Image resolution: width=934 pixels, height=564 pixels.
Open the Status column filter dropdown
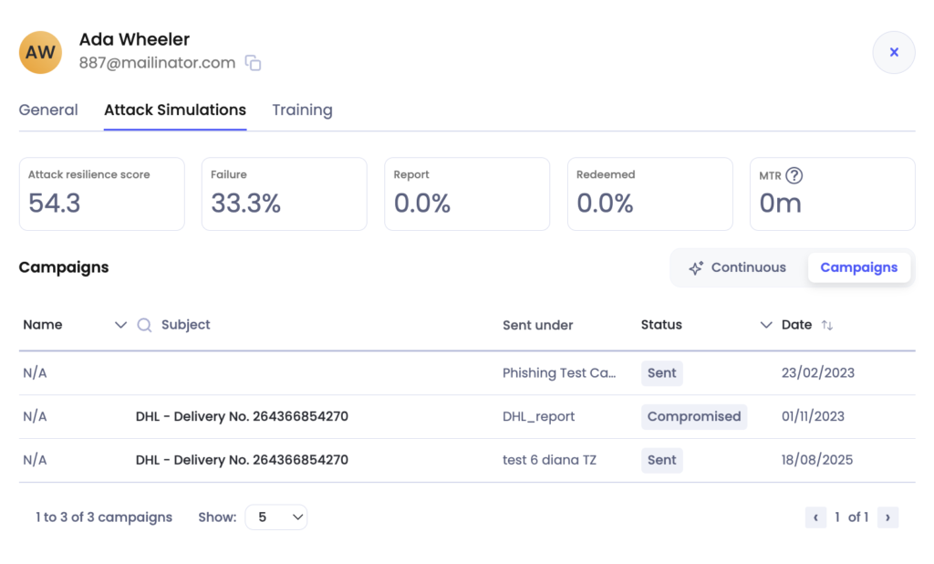pyautogui.click(x=766, y=325)
